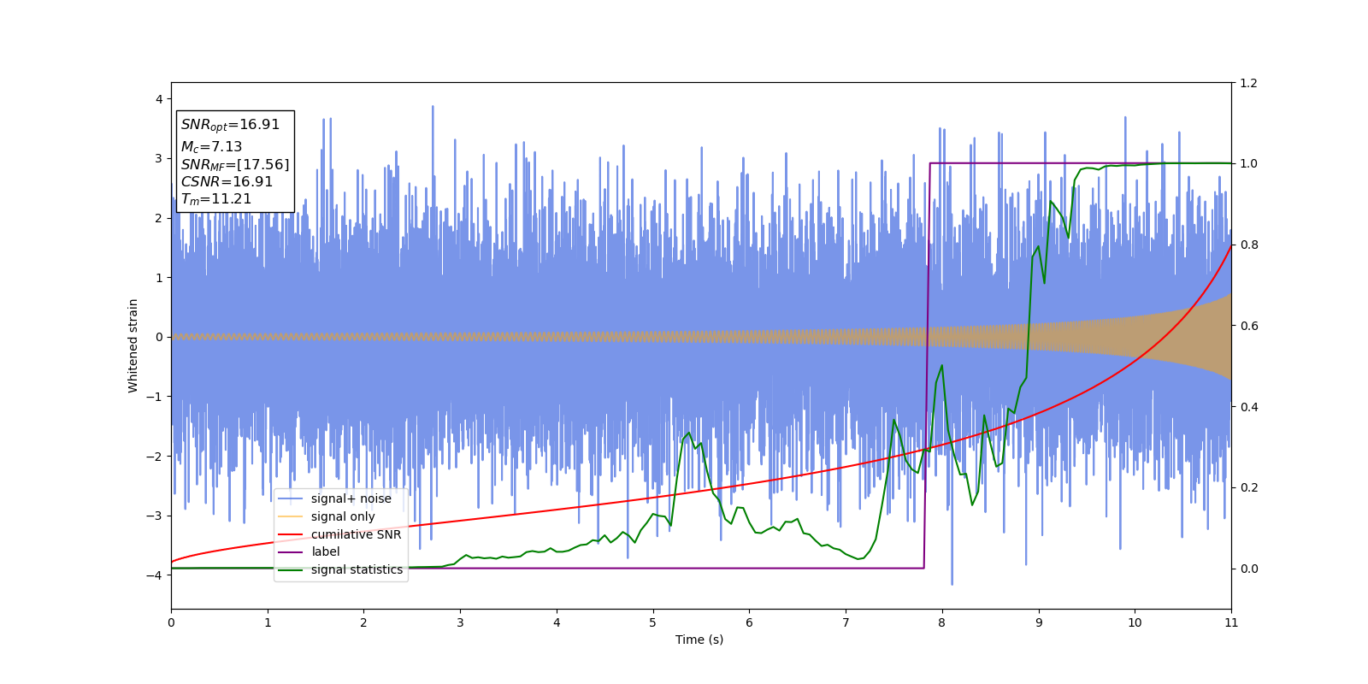This screenshot has height=684, width=1368.
Task: Click tick label 4 on the Whitened strain axis
Action: coord(159,99)
